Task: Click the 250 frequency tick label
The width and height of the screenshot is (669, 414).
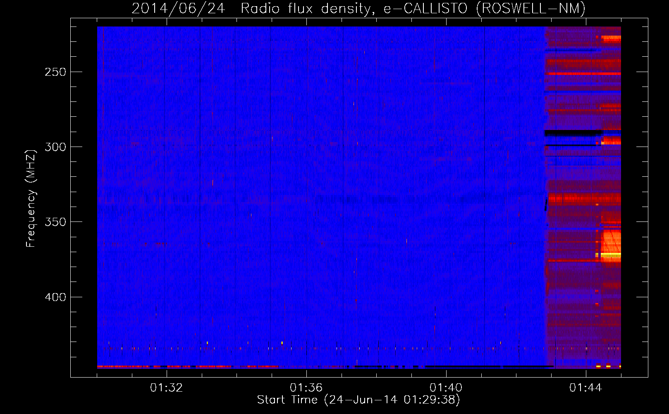Action: 55,72
